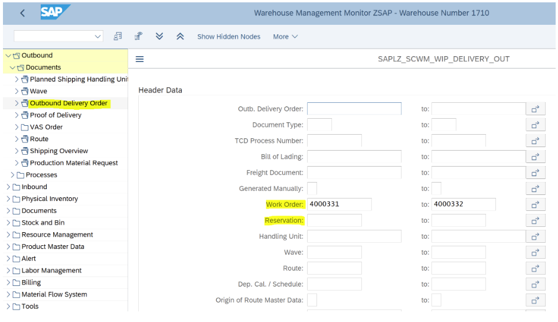Expand the Proof of Delivery node

coord(17,115)
